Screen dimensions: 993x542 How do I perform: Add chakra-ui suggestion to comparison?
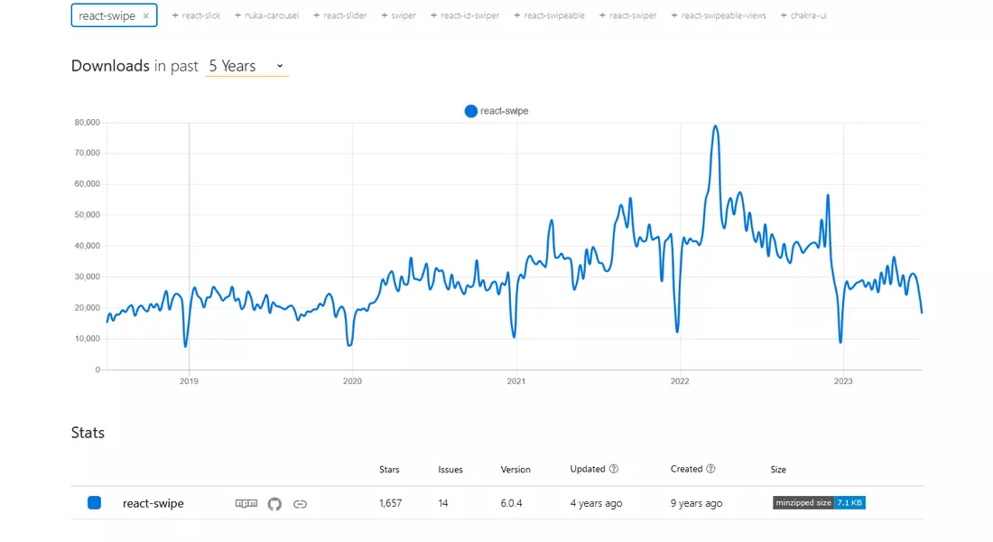pos(803,15)
